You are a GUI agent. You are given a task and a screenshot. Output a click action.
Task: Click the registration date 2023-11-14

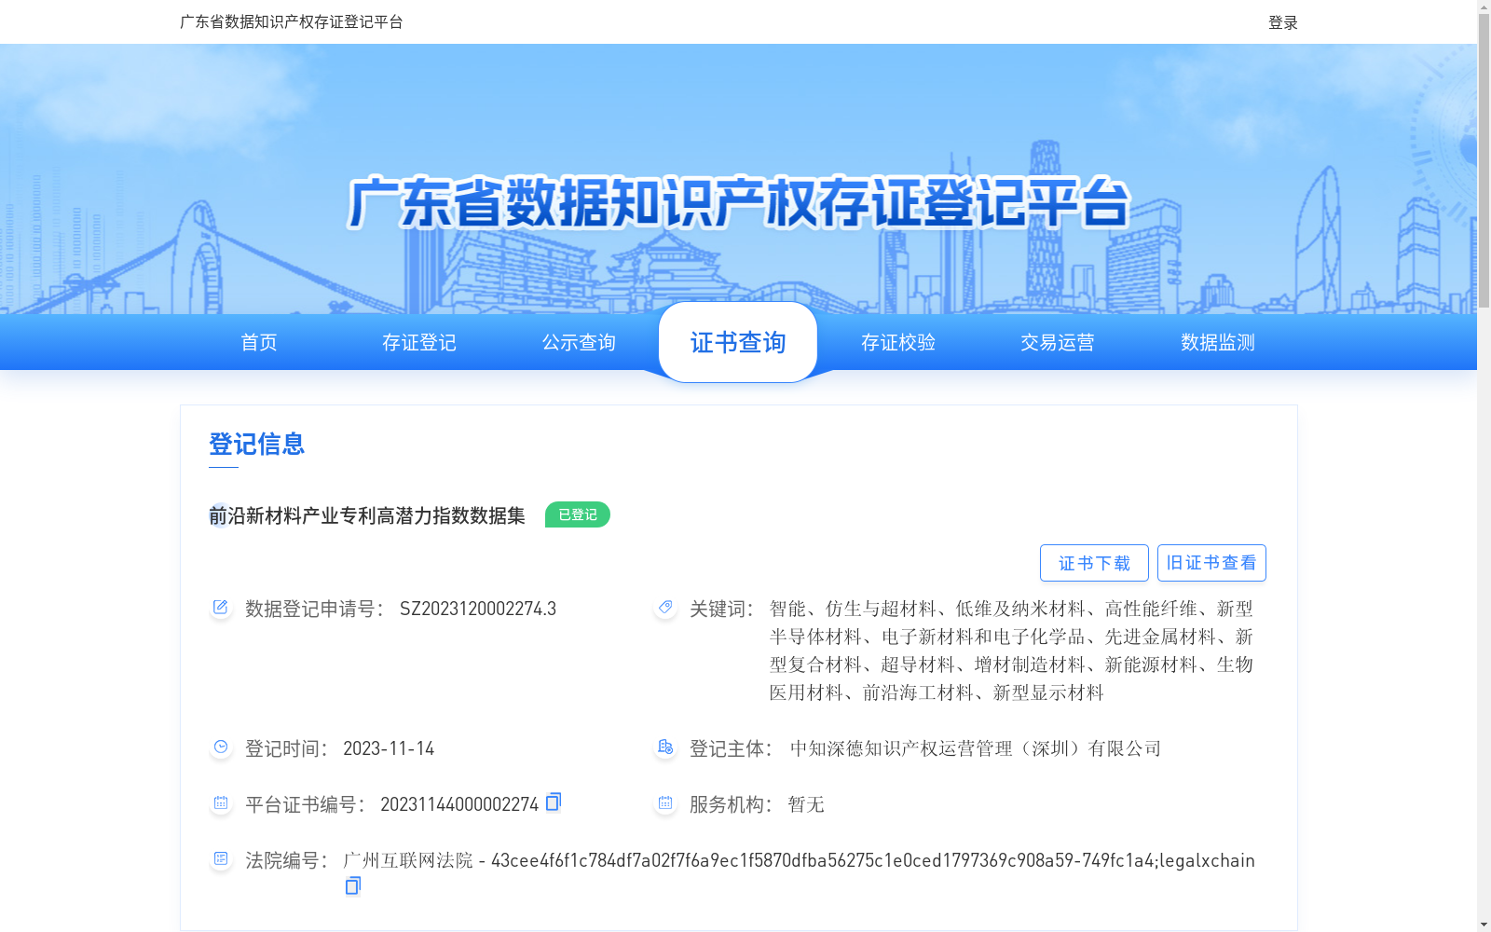click(x=389, y=748)
